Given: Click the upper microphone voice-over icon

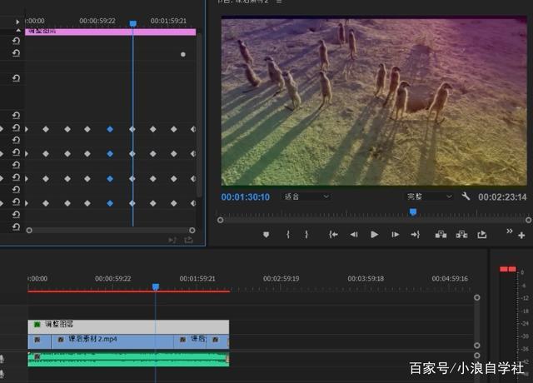Looking at the screenshot, I should 2,359.
